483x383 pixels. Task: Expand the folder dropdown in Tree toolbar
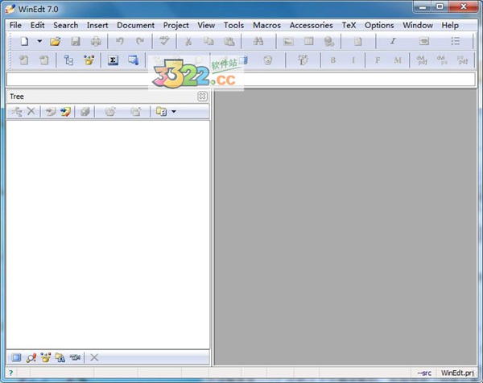click(173, 112)
